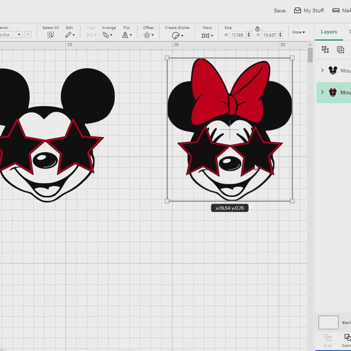Click the grayed-out Slice icon

pos(327,338)
